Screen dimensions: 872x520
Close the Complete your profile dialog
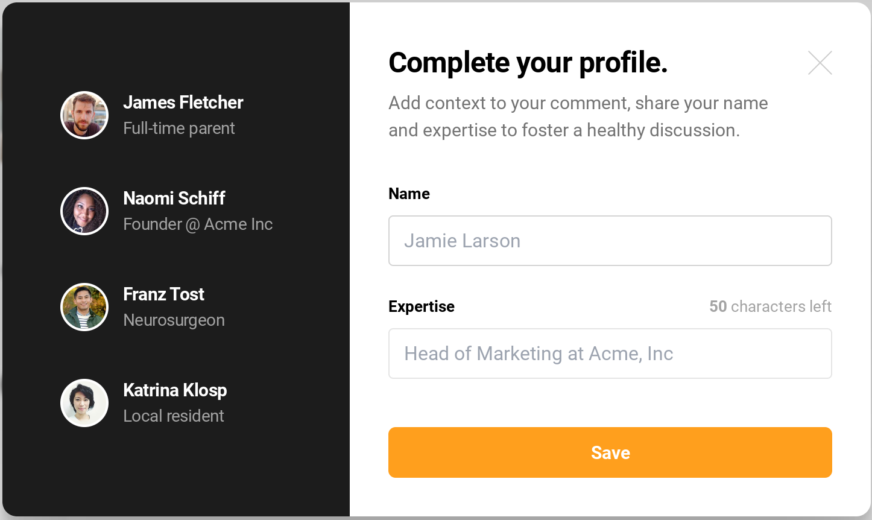pos(820,63)
